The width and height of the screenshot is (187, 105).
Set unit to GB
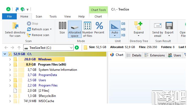123,24
